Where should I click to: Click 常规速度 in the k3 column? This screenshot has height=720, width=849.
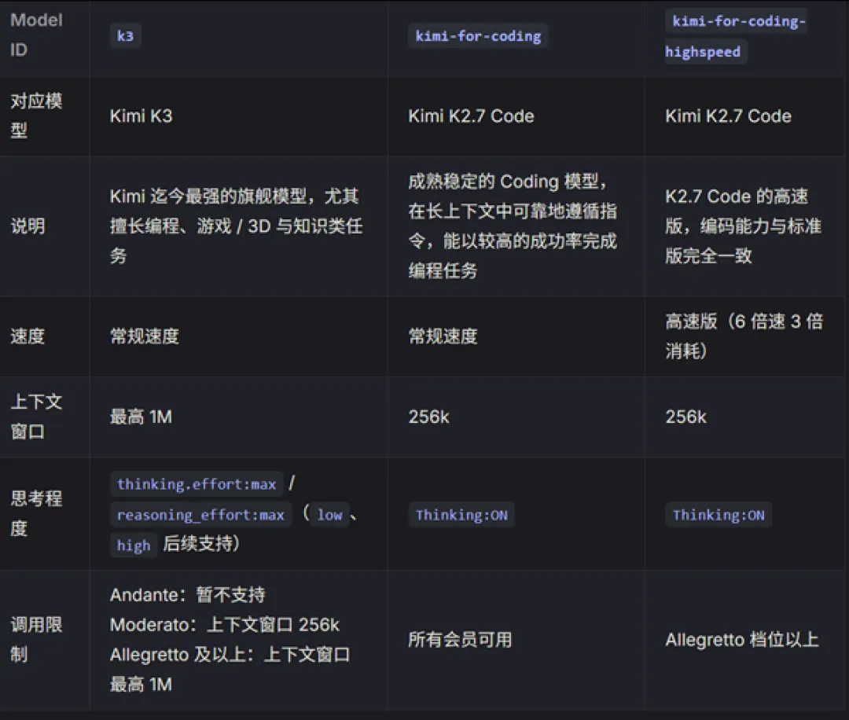tap(144, 336)
